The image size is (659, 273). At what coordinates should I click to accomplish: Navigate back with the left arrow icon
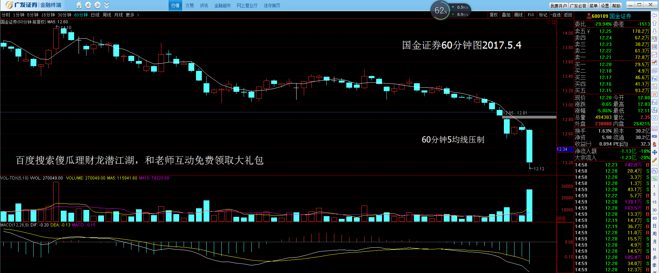click(x=88, y=5)
